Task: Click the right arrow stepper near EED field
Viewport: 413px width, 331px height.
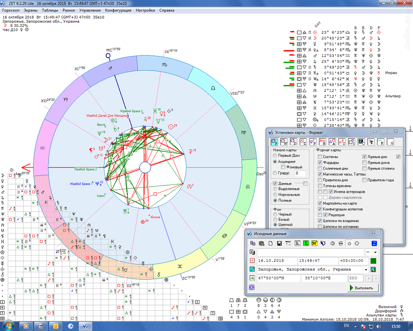Action: pos(376,278)
